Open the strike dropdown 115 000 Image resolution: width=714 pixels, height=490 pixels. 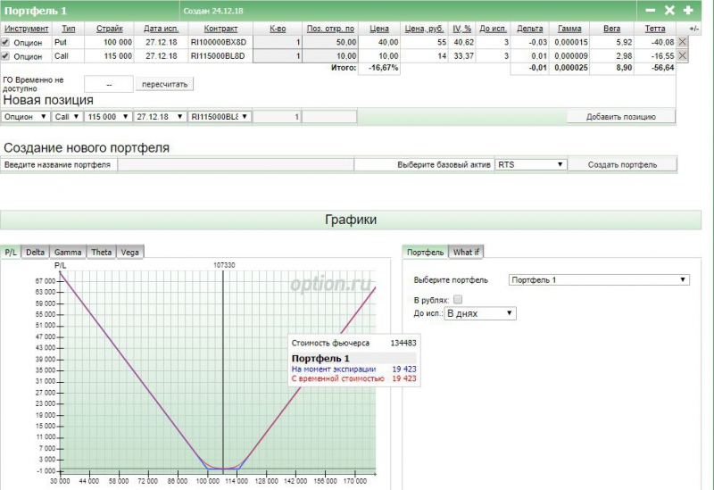coord(108,117)
